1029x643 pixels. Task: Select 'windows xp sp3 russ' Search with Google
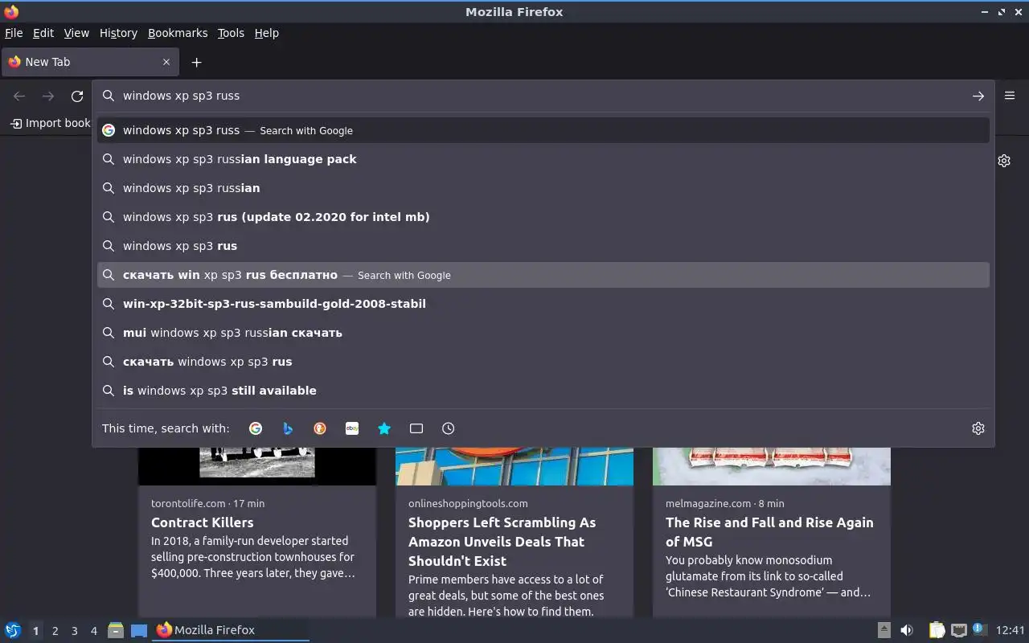coord(543,130)
